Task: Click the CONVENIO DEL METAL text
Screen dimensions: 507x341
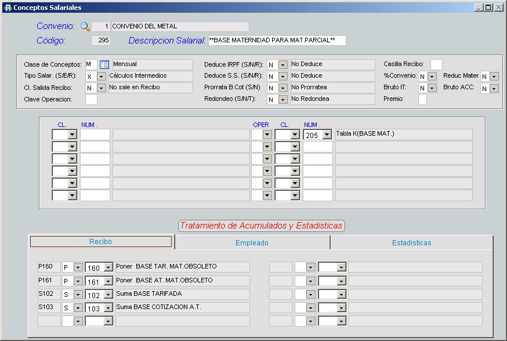Action: (x=144, y=26)
